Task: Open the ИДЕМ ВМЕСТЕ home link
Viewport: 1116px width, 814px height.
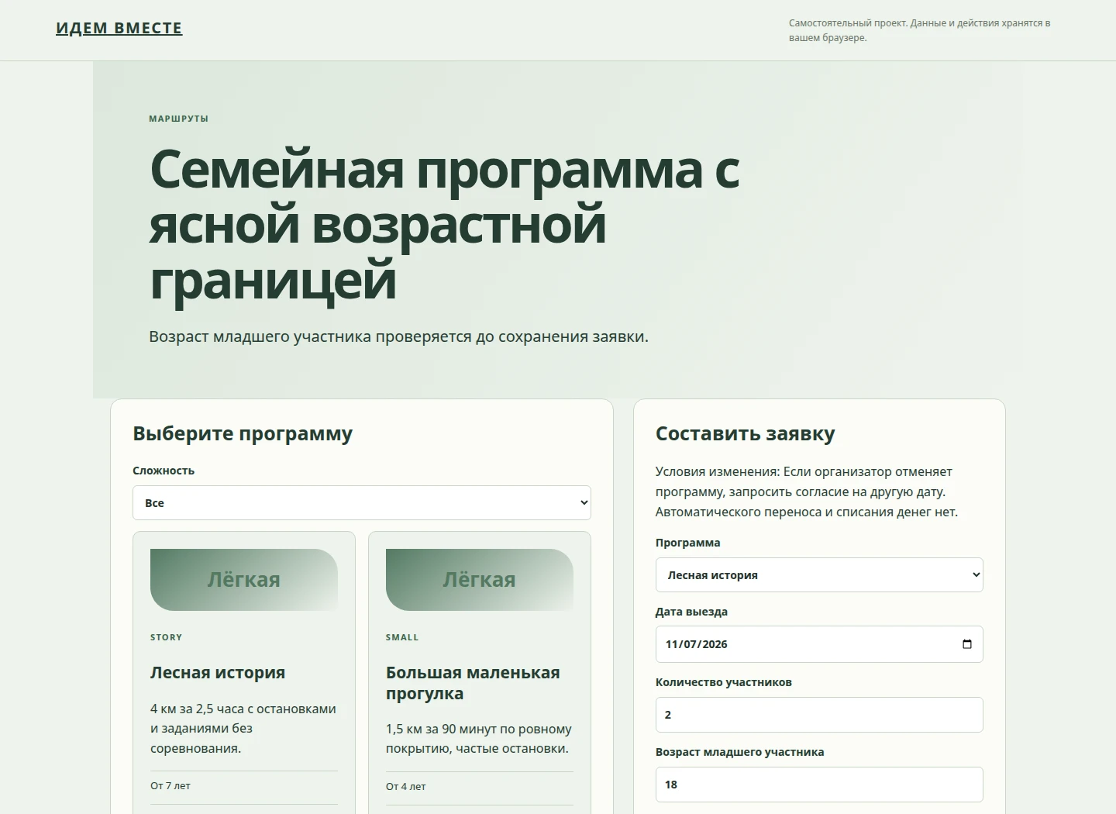Action: [x=119, y=28]
